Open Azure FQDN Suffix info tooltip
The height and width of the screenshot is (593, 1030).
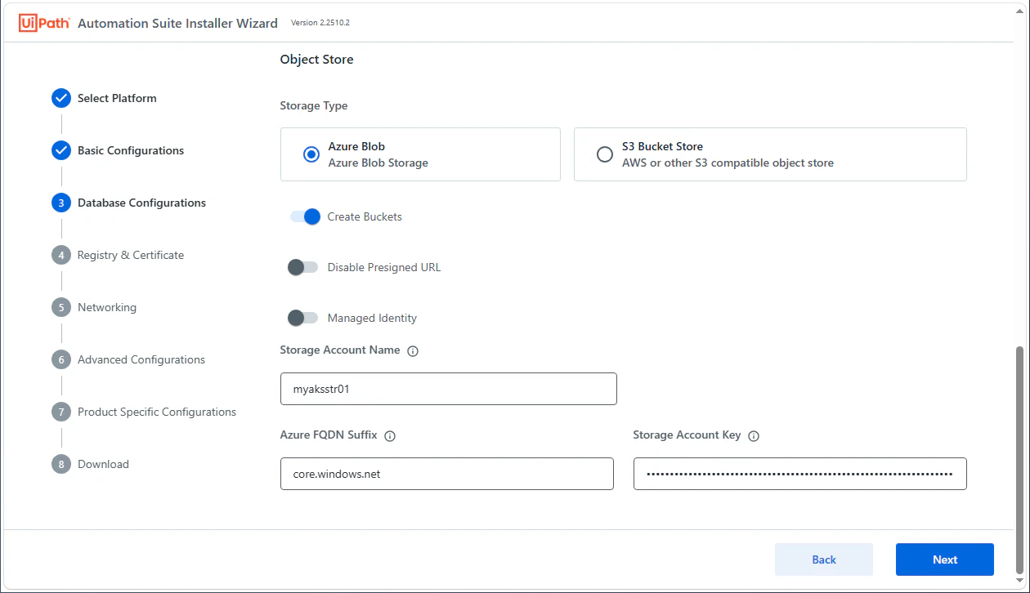click(390, 436)
